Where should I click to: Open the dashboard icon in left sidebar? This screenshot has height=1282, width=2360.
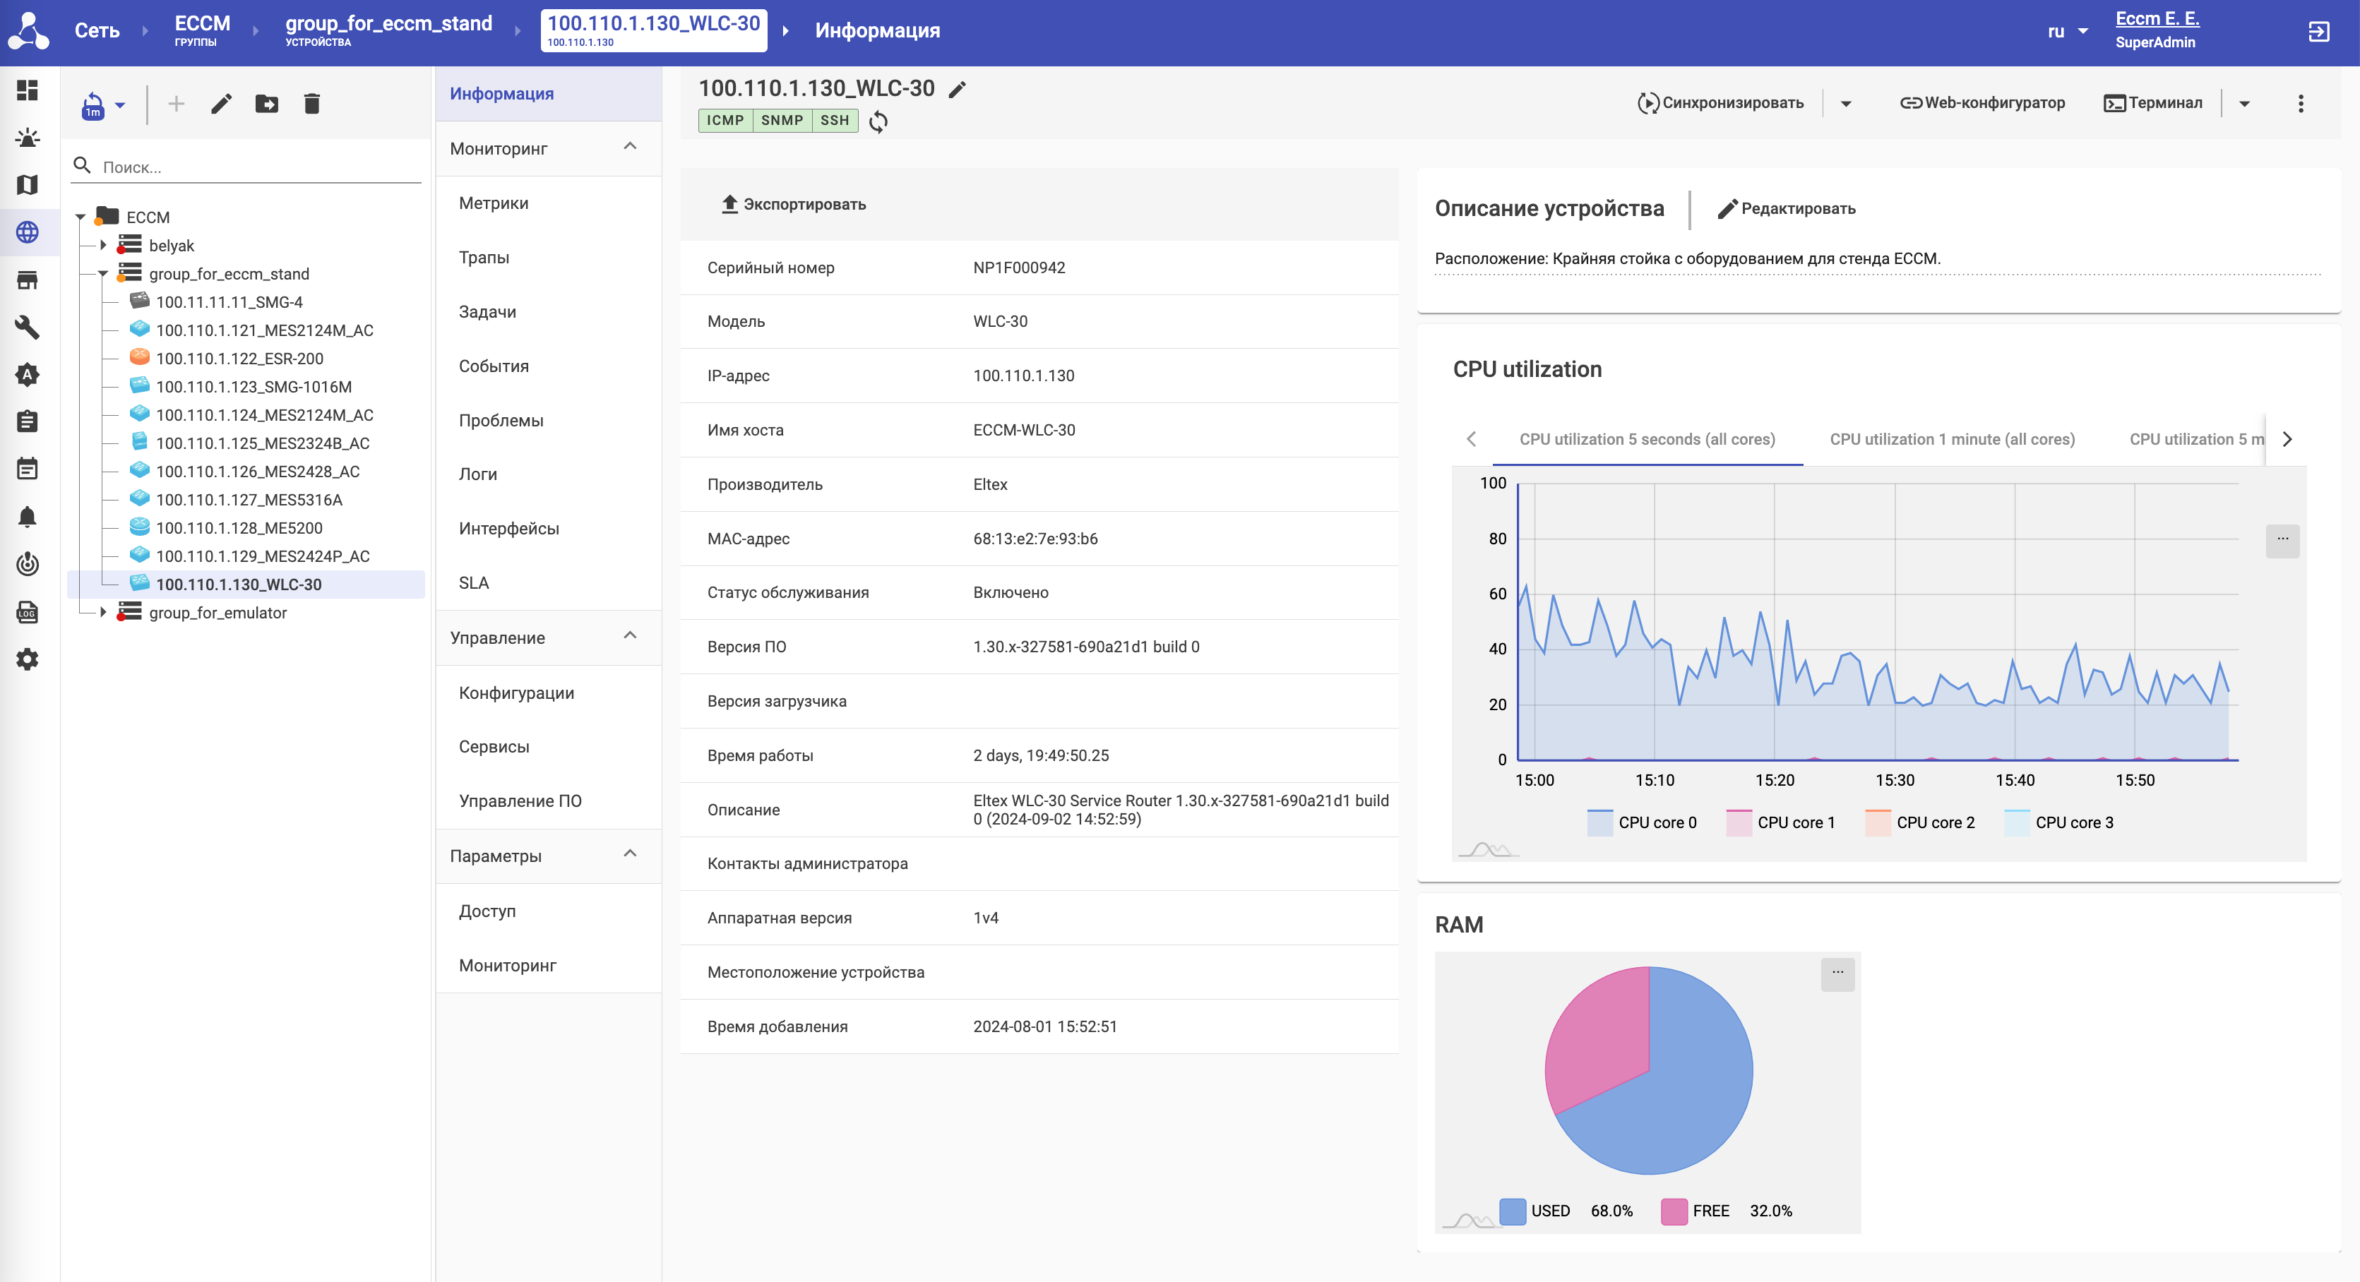pyautogui.click(x=28, y=90)
